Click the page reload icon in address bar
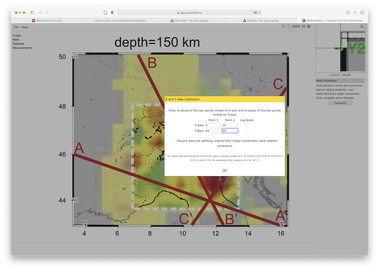The height and width of the screenshot is (270, 379). pyautogui.click(x=260, y=12)
